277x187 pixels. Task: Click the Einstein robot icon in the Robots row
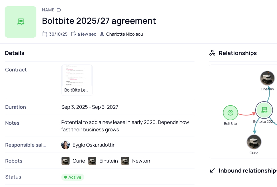(x=92, y=161)
